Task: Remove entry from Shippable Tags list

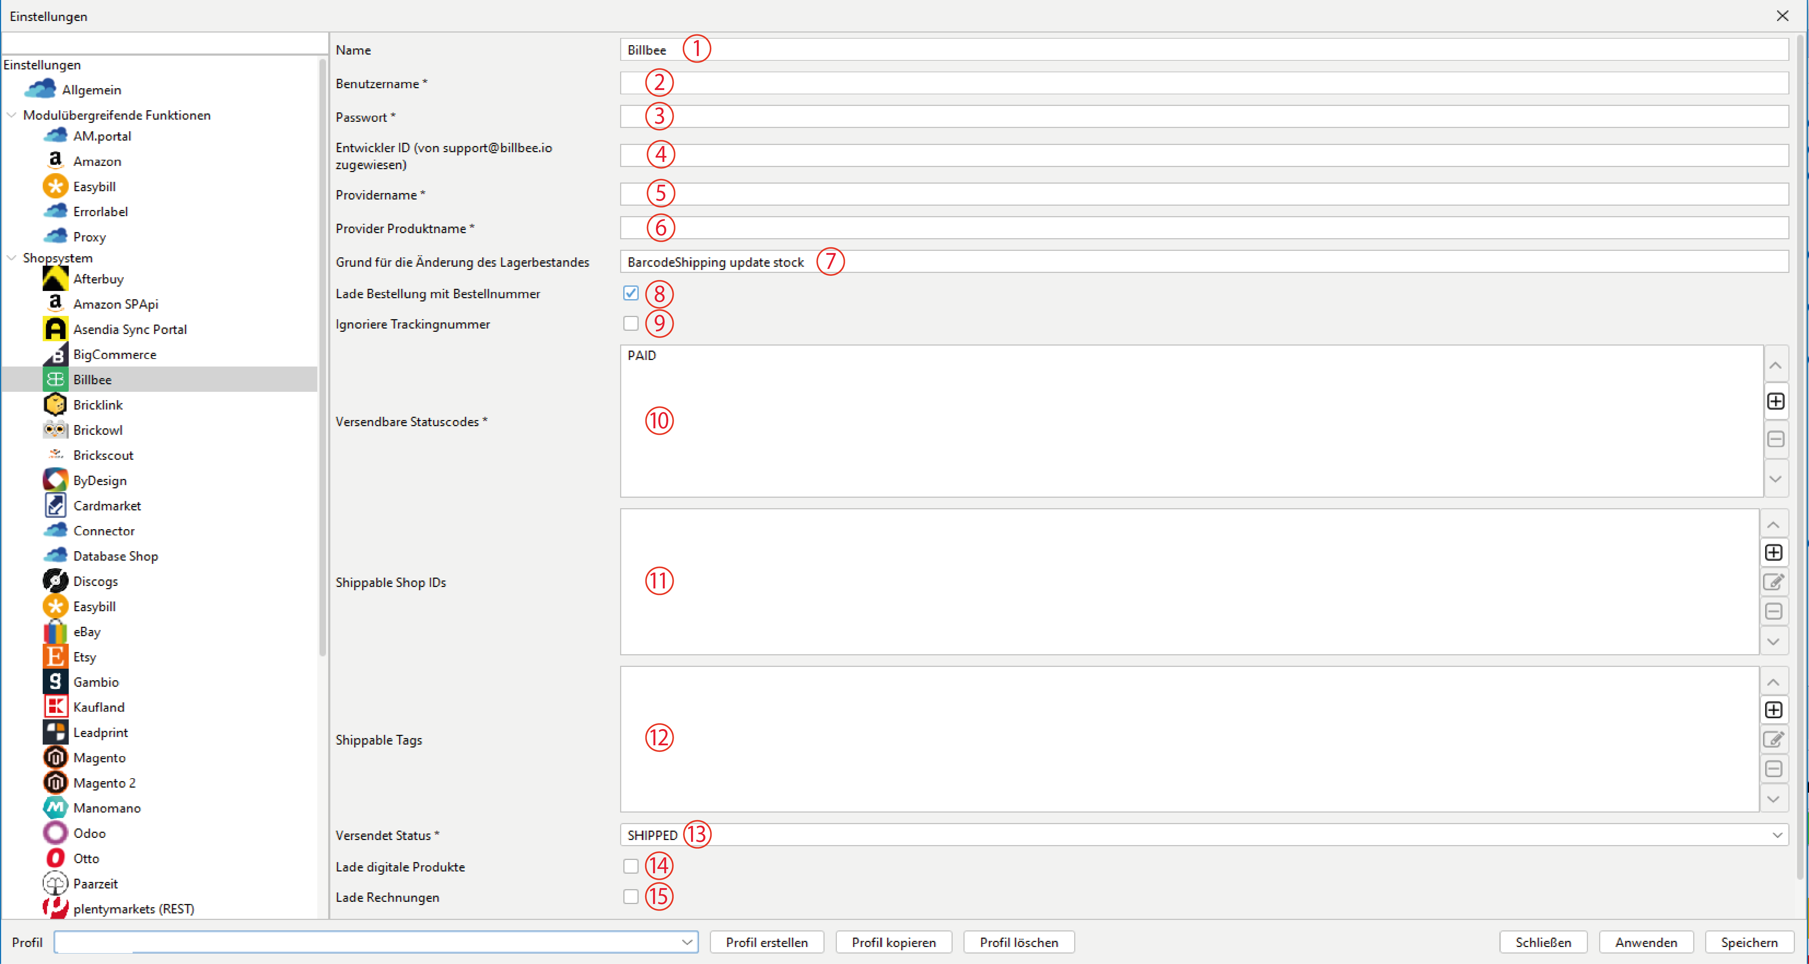Action: pos(1774,769)
